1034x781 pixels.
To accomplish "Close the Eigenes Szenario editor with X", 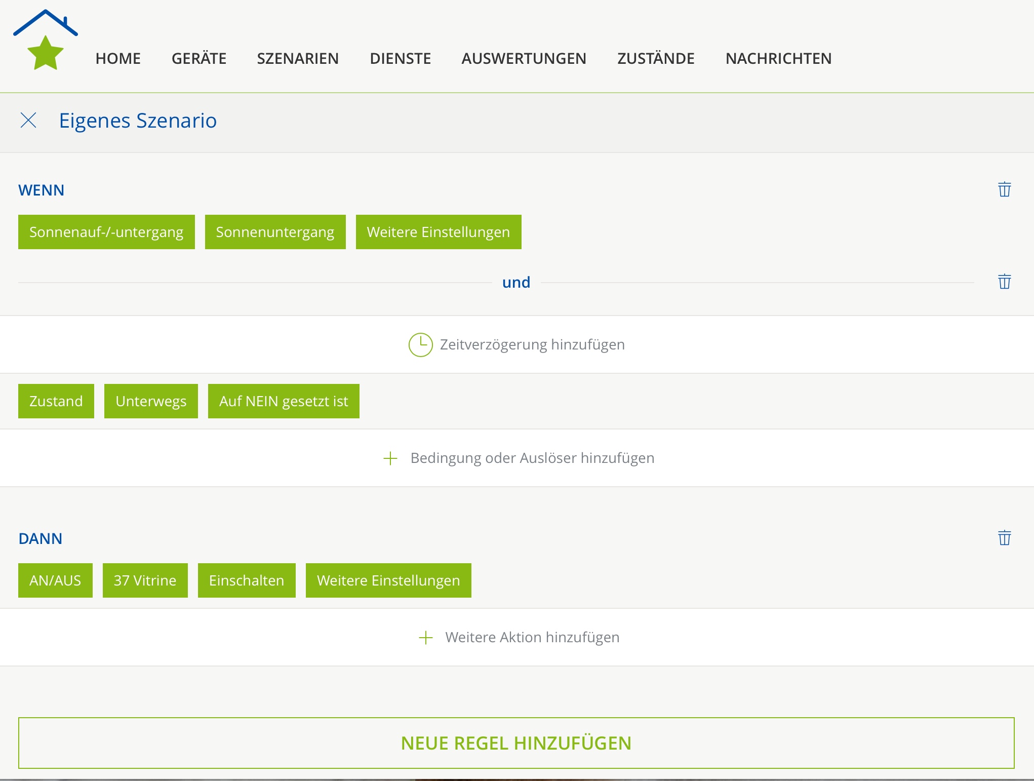I will 28,121.
